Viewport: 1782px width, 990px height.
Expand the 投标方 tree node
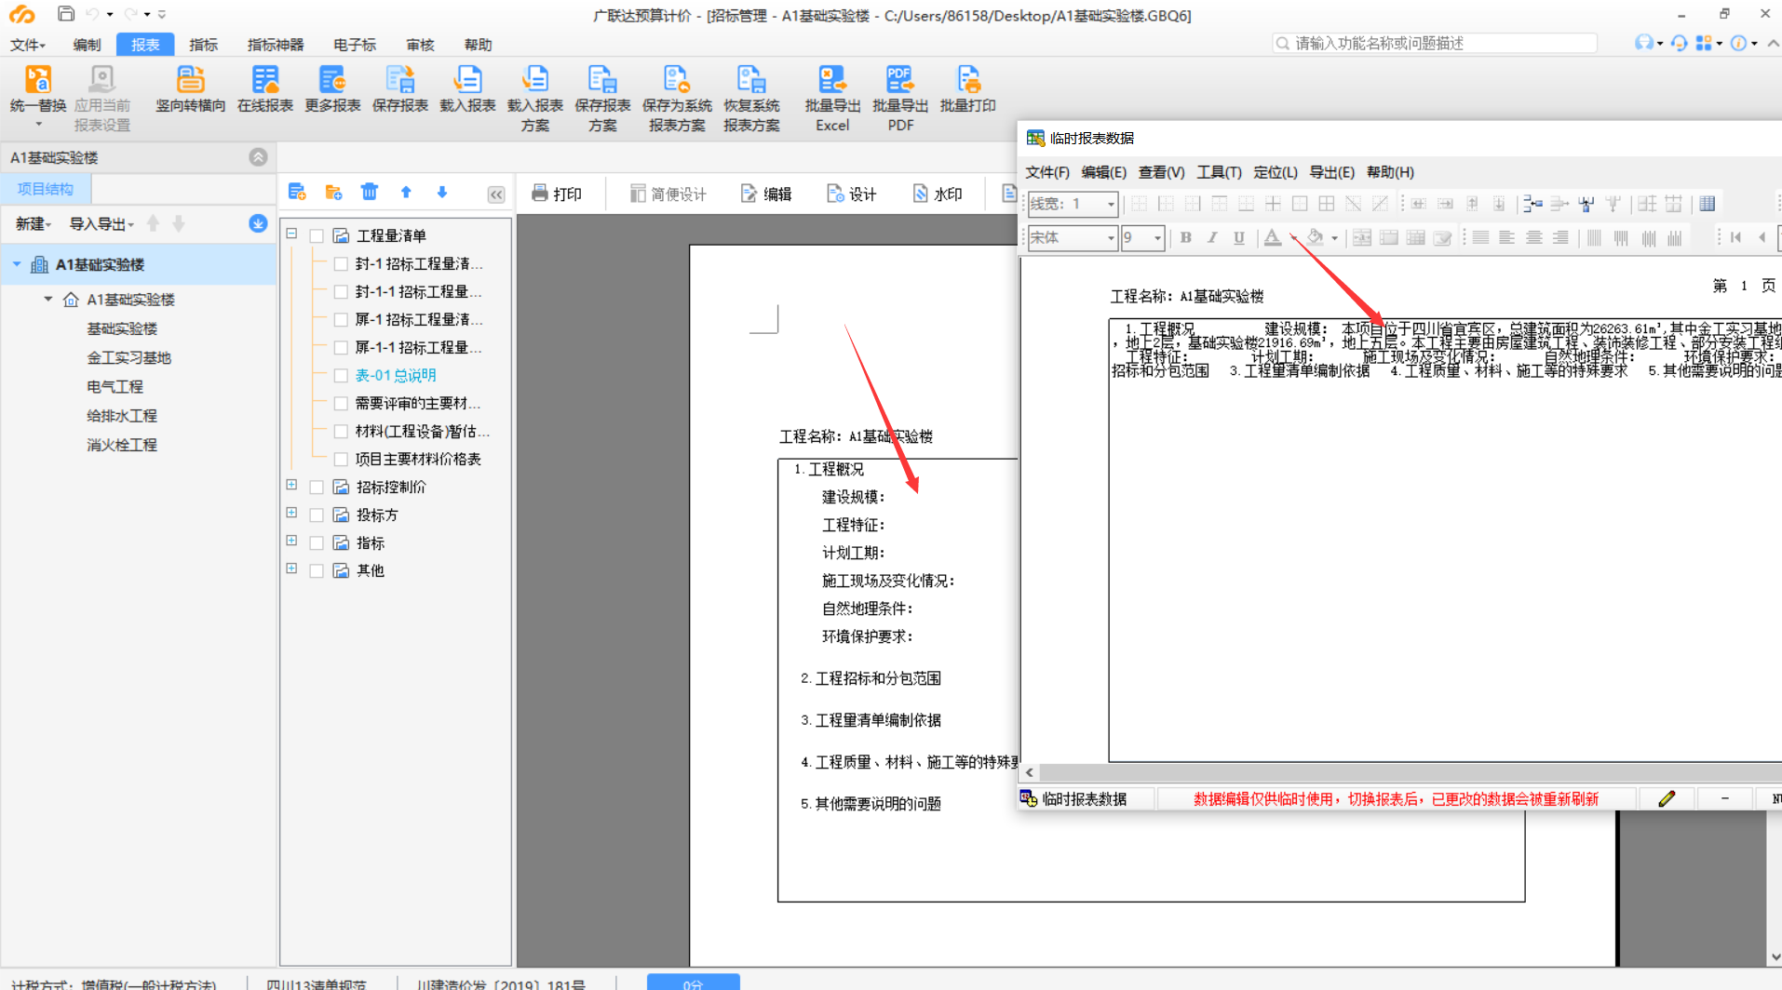[291, 513]
